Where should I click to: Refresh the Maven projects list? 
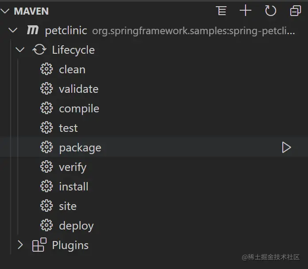[270, 11]
